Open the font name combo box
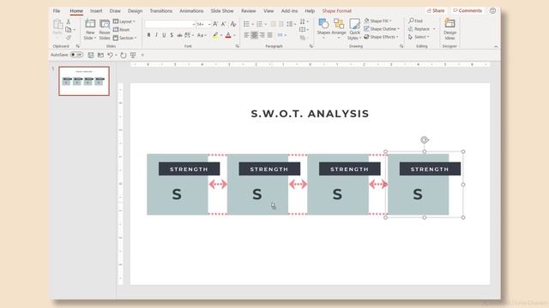Image resolution: width=549 pixels, height=308 pixels. 170,24
